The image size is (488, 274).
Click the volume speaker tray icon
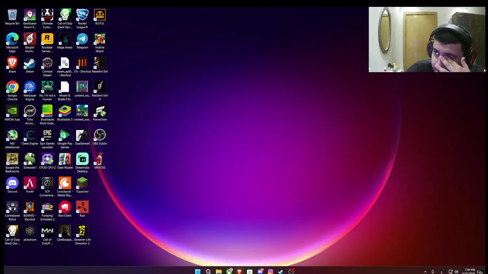pyautogui.click(x=456, y=272)
